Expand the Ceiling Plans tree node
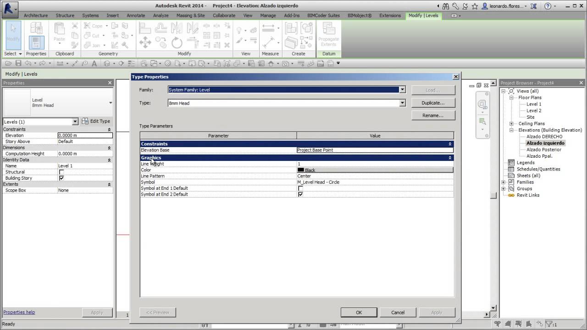This screenshot has width=587, height=330. click(511, 124)
